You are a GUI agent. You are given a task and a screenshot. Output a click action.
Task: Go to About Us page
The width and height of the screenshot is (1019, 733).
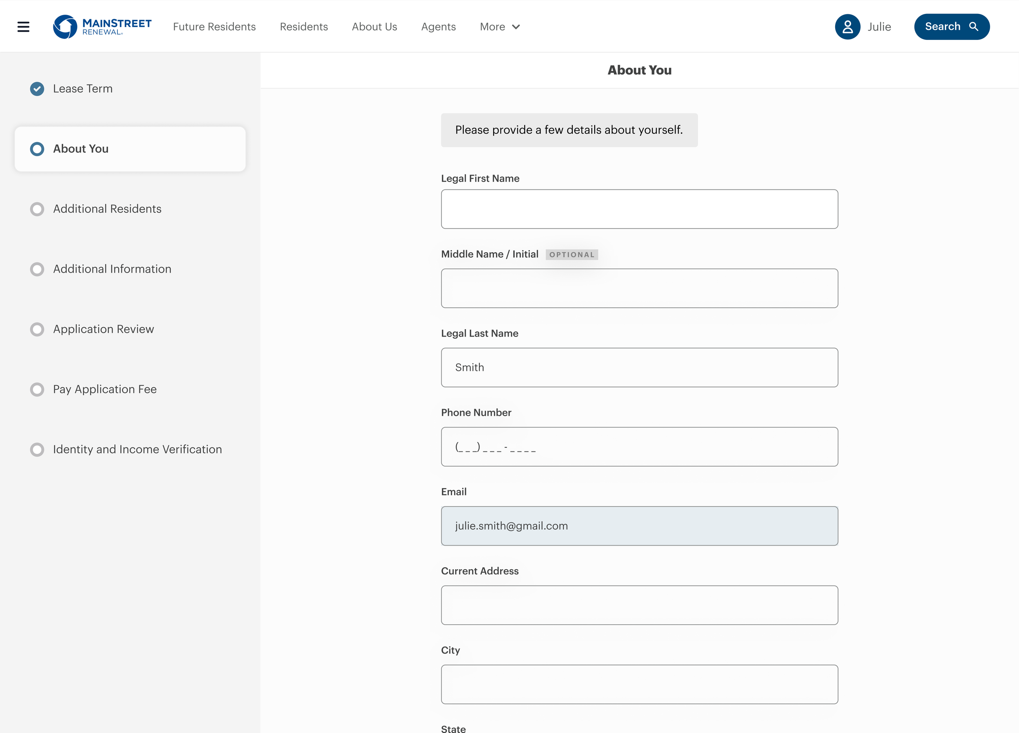coord(374,27)
